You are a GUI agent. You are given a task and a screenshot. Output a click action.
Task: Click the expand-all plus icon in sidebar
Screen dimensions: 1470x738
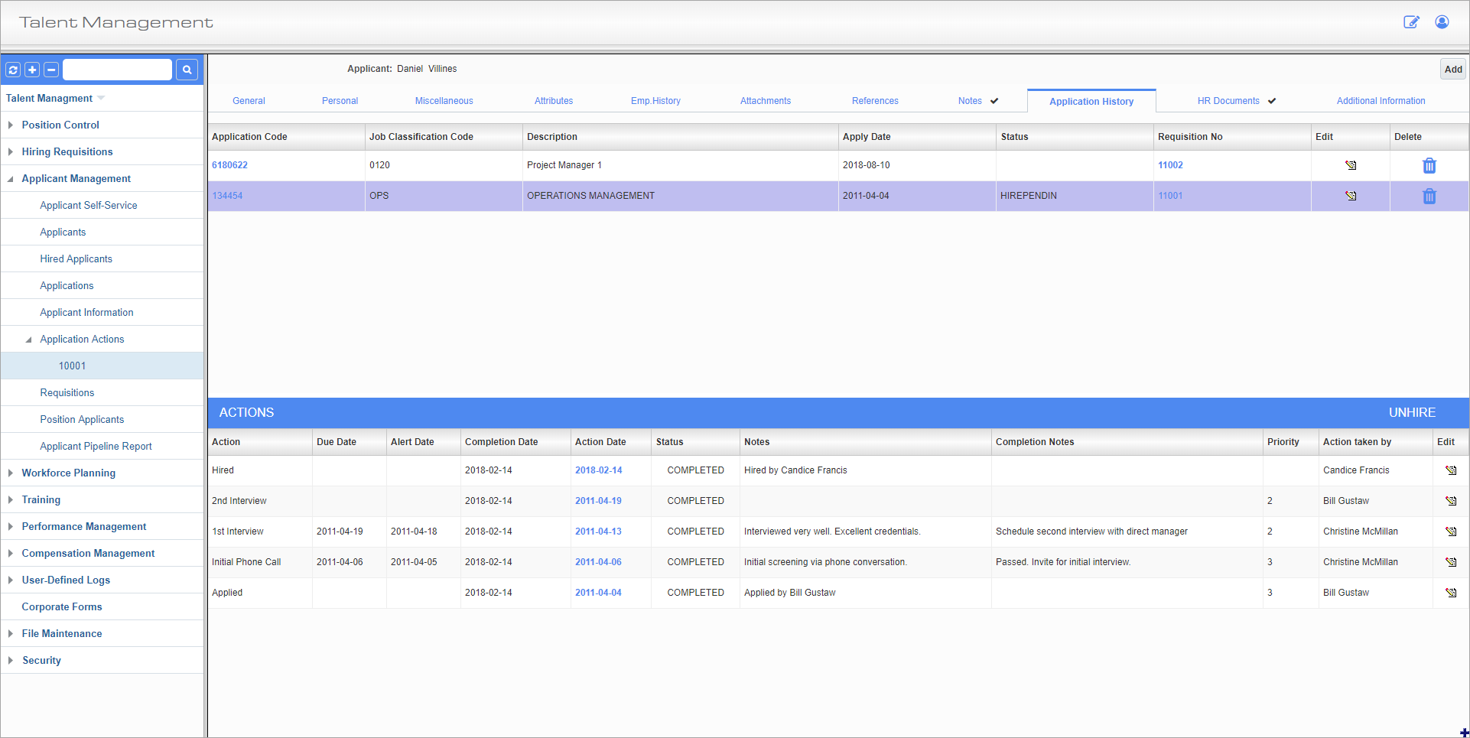tap(32, 70)
